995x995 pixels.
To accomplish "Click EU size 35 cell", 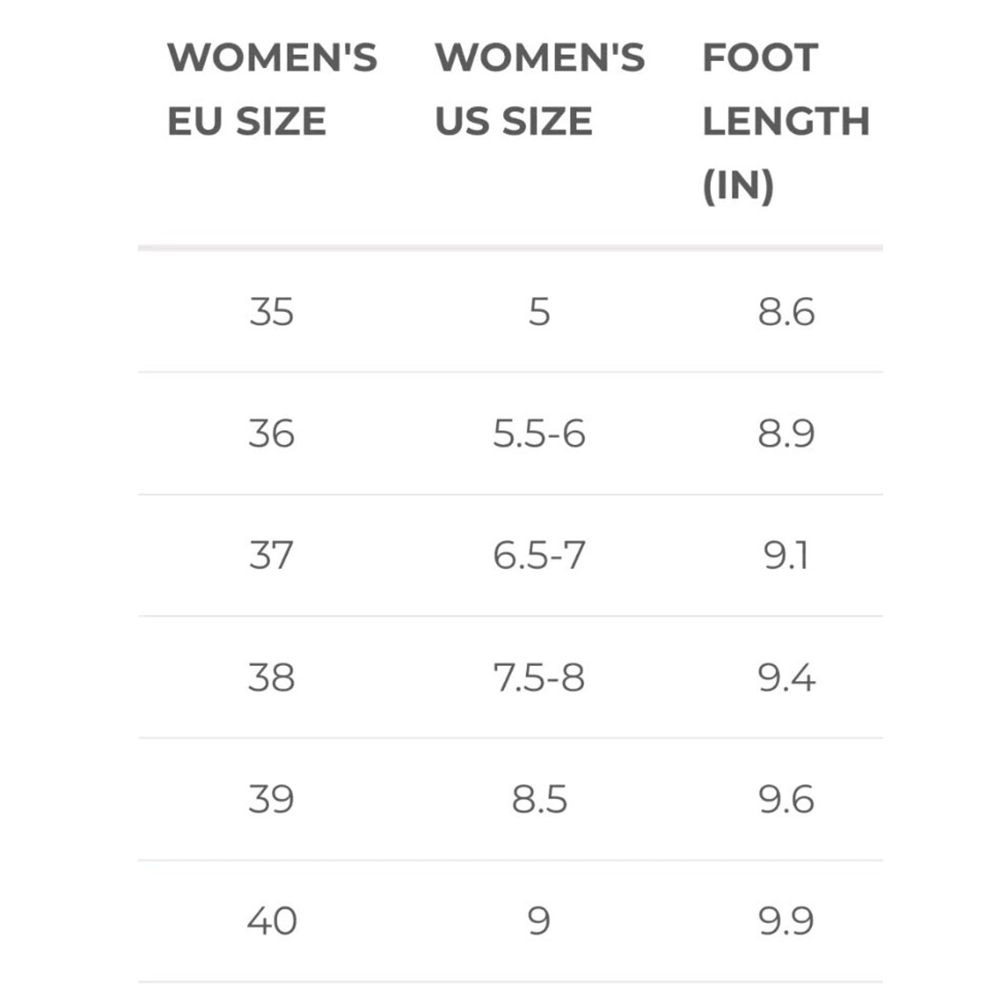I will pos(271,312).
